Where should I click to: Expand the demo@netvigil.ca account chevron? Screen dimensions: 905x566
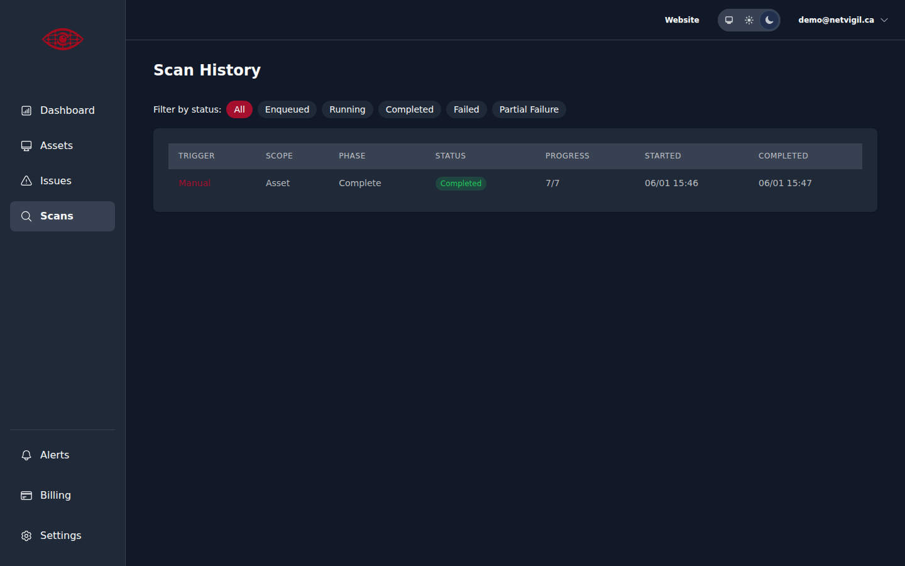884,20
